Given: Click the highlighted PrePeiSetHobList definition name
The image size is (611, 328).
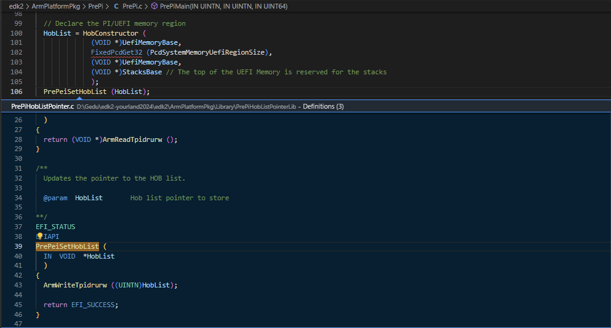Looking at the screenshot, I should coord(67,246).
